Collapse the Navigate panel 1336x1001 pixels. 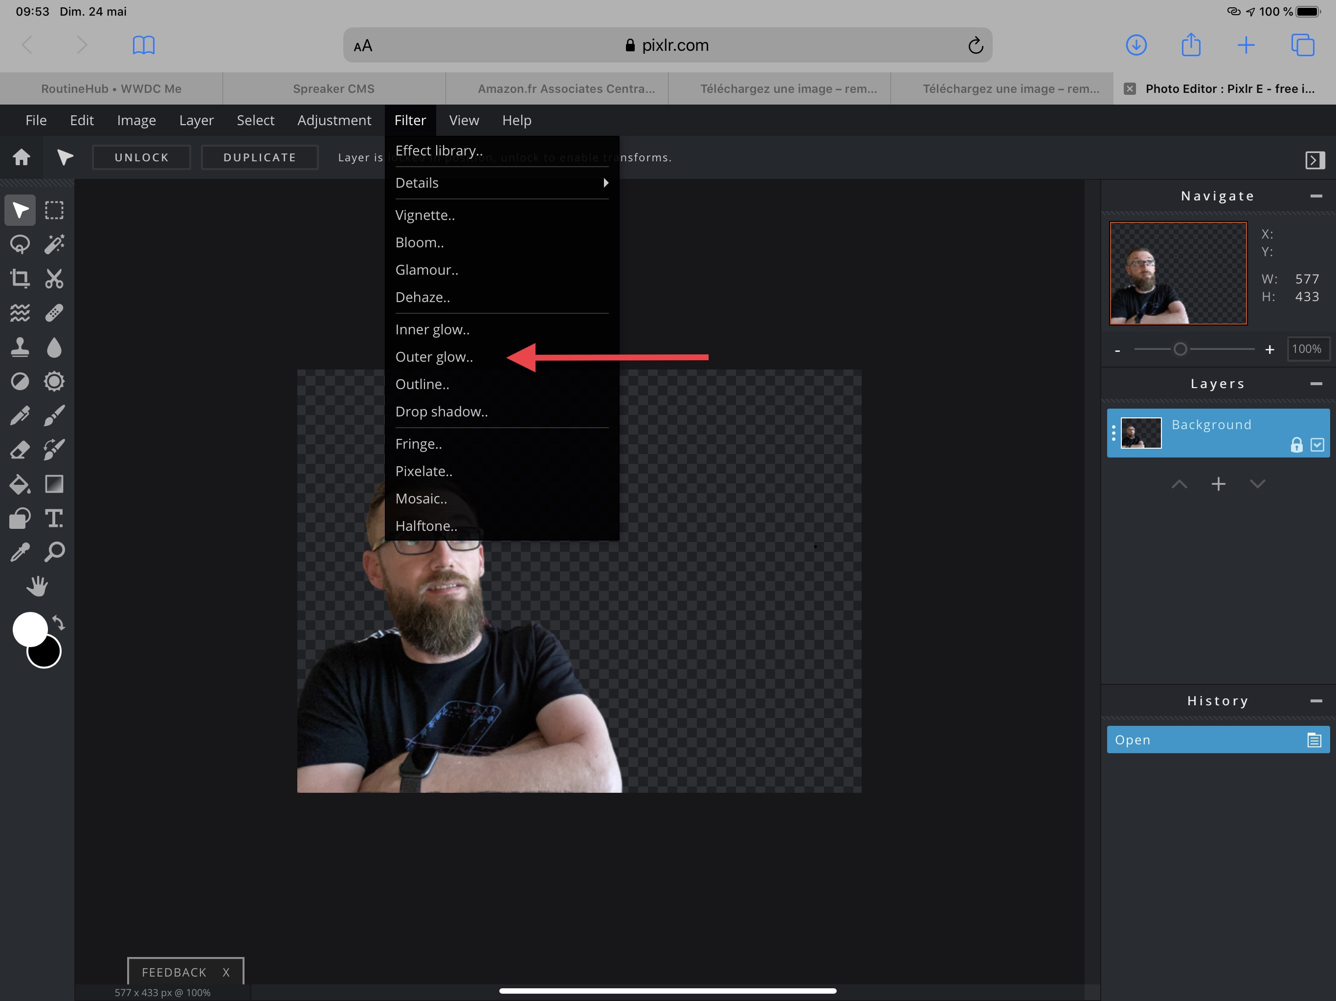tap(1316, 196)
